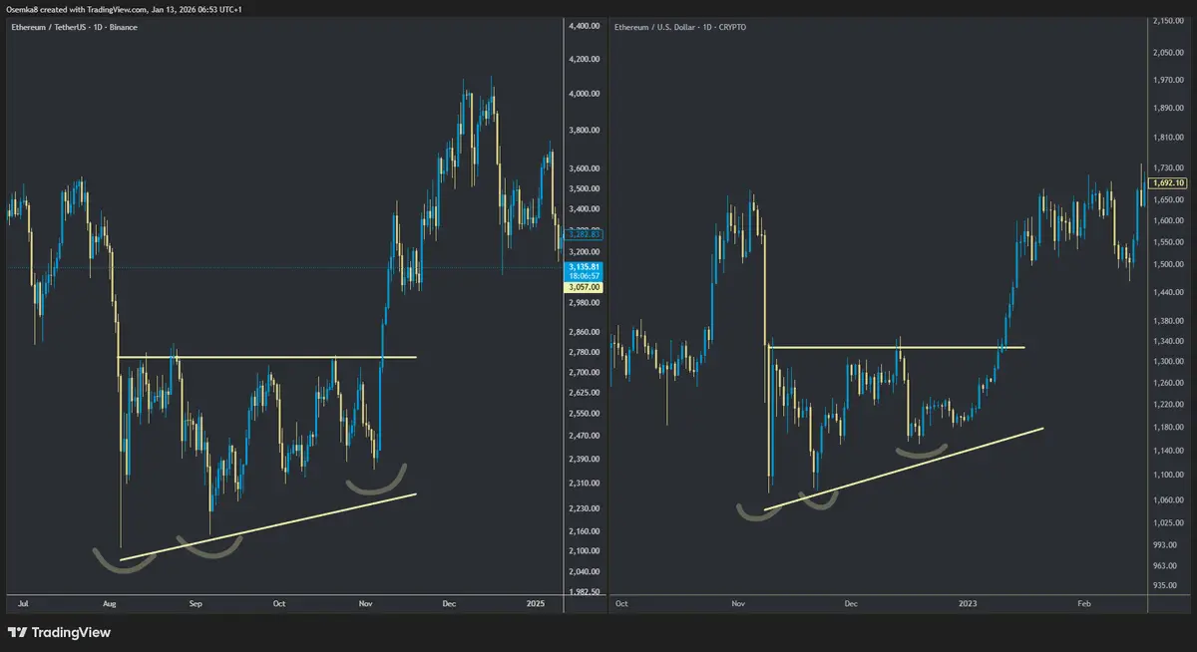Image resolution: width=1197 pixels, height=652 pixels.
Task: Click the TradingView logo at bottom left
Action: 59,632
